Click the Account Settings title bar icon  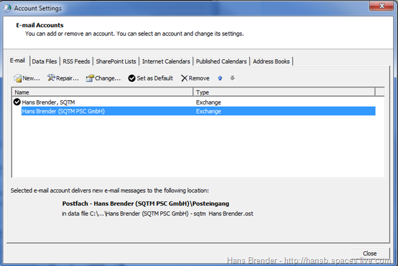point(7,7)
